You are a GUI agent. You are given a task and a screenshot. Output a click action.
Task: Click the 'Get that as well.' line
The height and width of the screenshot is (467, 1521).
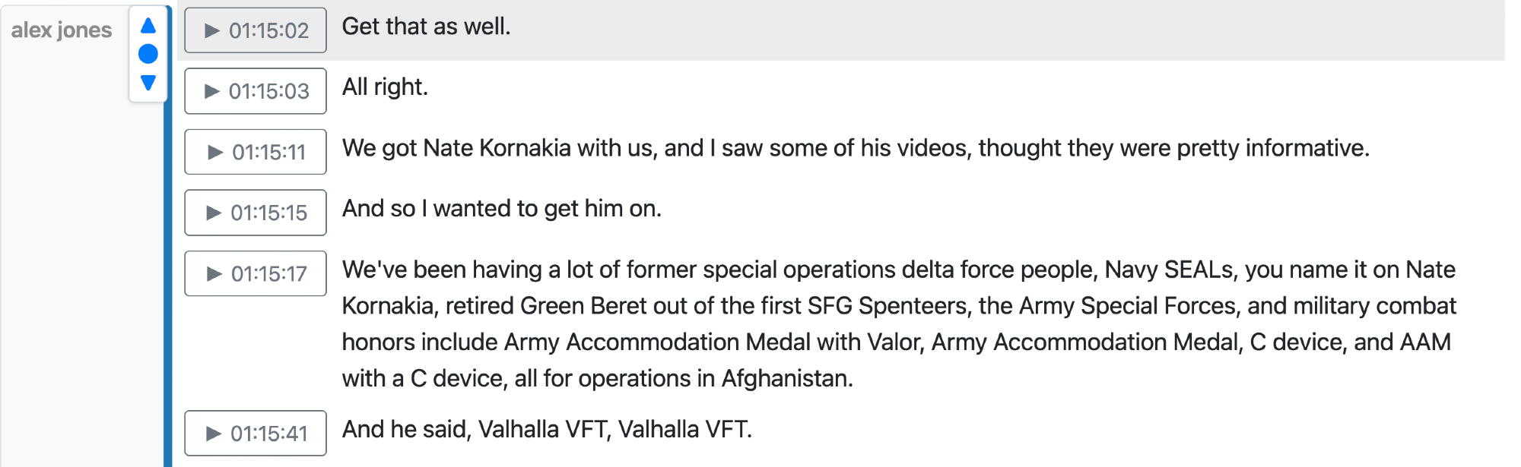tap(426, 27)
